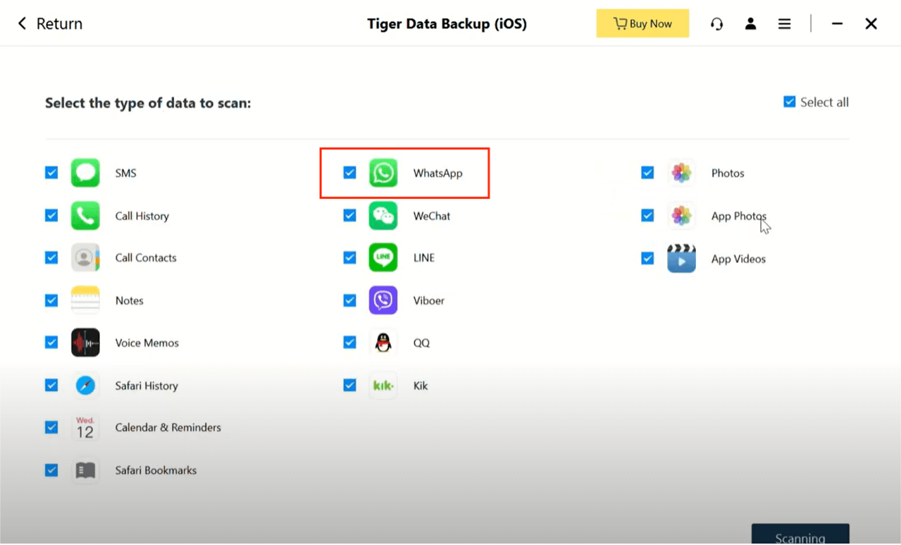Open the hamburger menu
This screenshot has width=901, height=545.
(784, 24)
